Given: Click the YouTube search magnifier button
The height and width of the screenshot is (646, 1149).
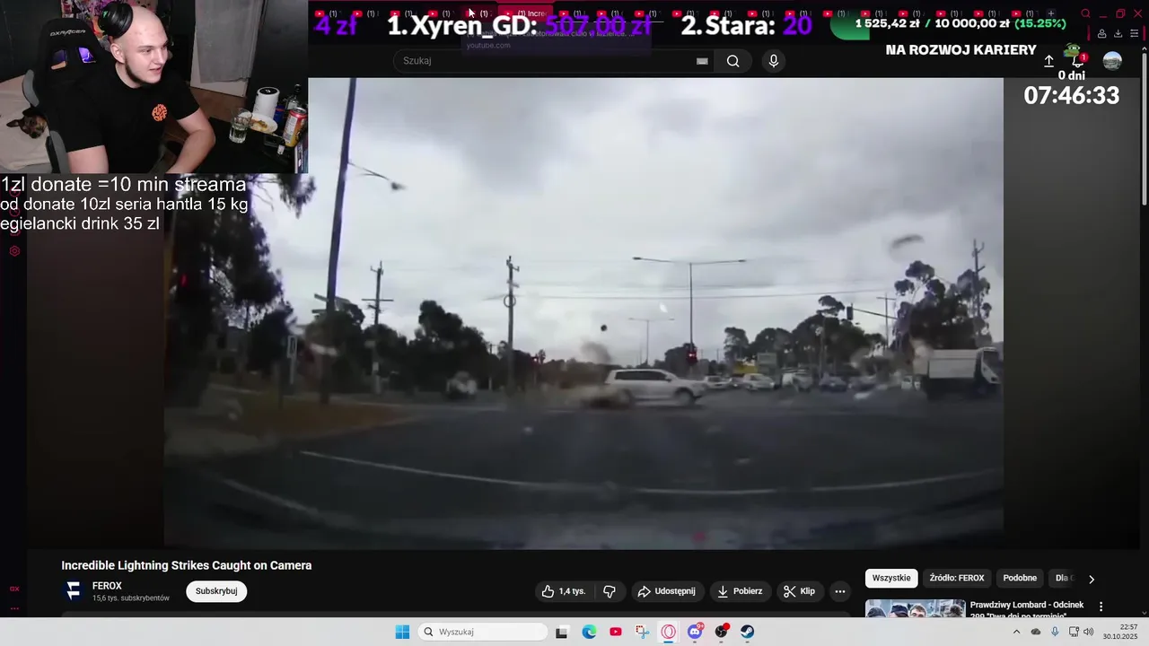Looking at the screenshot, I should coord(733,61).
